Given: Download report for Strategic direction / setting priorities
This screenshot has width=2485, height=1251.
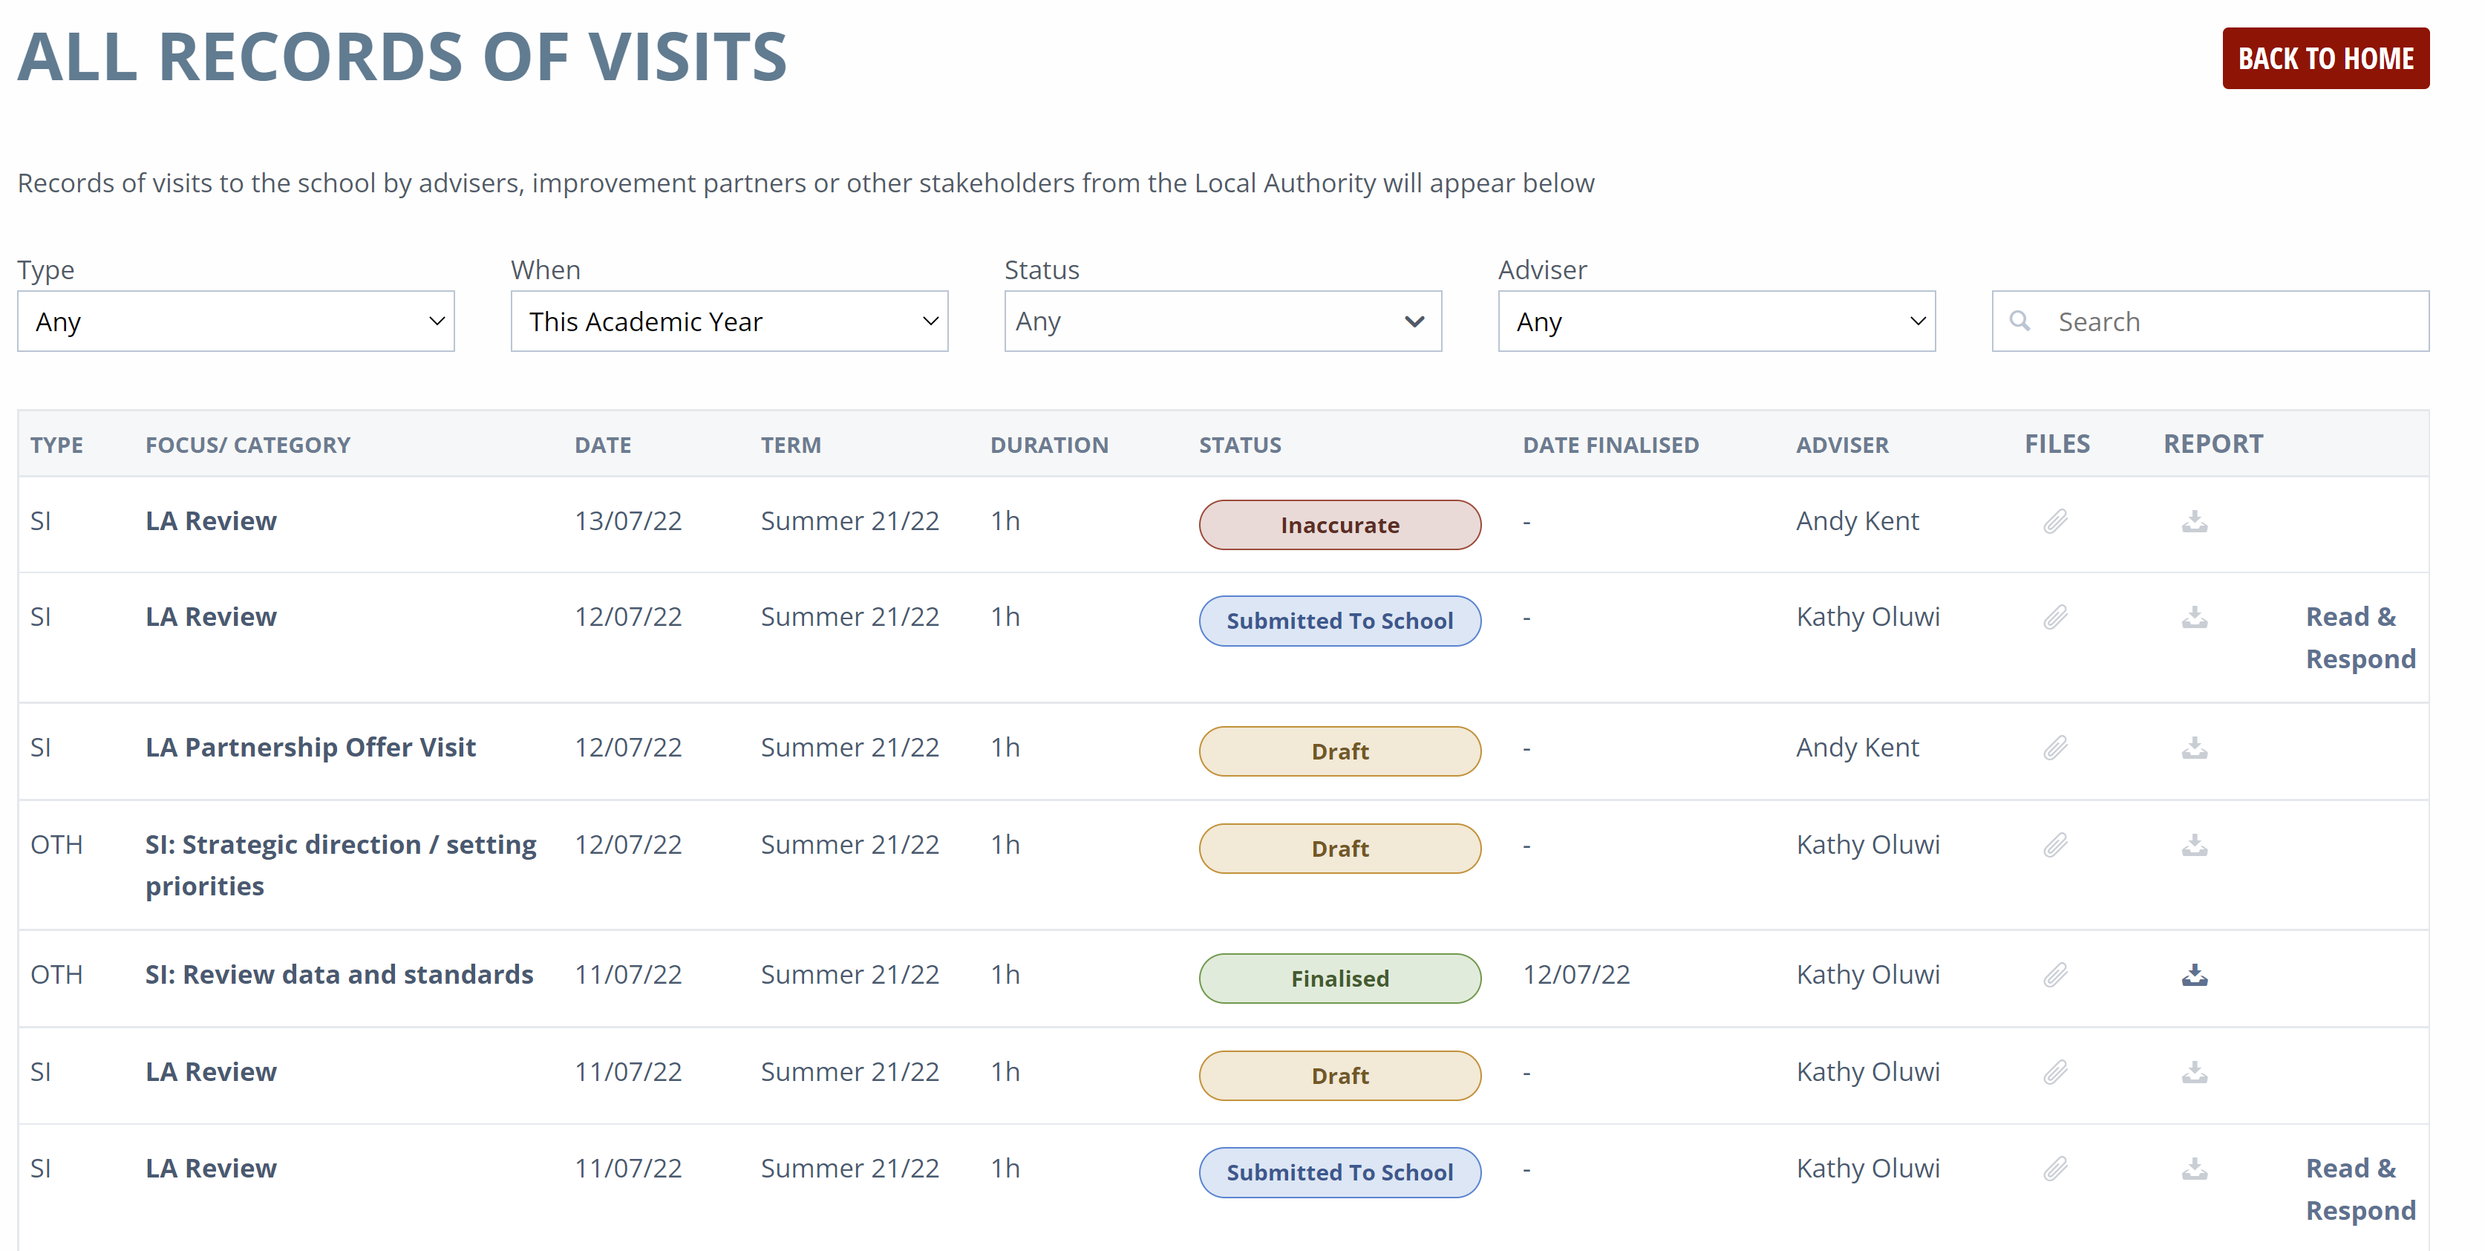Looking at the screenshot, I should 2195,846.
